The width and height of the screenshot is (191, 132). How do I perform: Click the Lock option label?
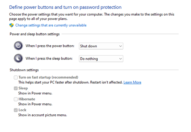(x=22, y=110)
